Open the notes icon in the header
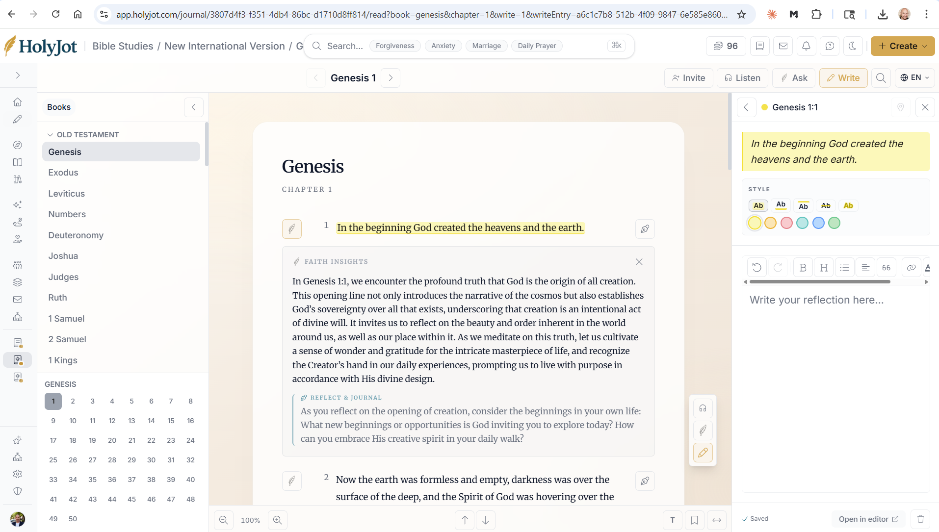Image resolution: width=939 pixels, height=532 pixels. click(759, 46)
